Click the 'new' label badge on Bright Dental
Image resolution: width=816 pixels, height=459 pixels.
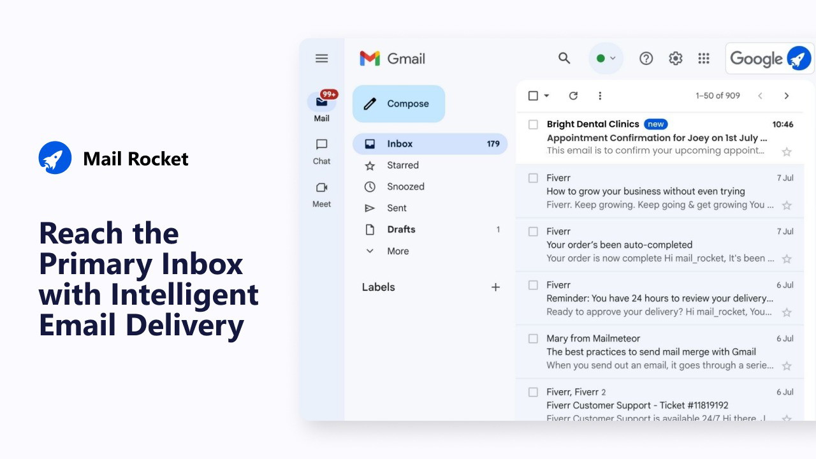point(656,124)
